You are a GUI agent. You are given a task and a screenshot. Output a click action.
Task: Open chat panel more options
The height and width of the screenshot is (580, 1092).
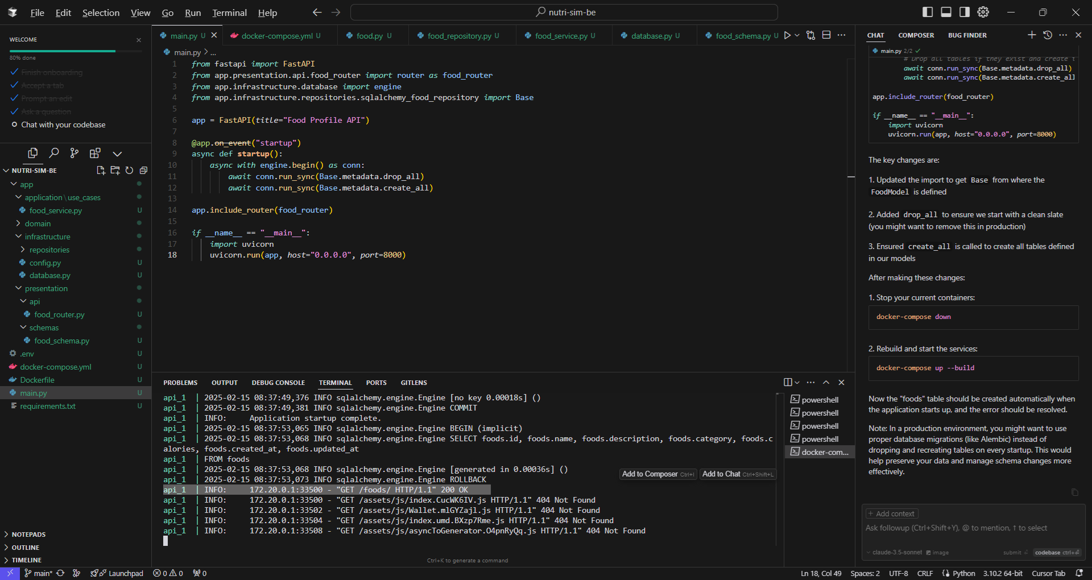pos(1063,35)
